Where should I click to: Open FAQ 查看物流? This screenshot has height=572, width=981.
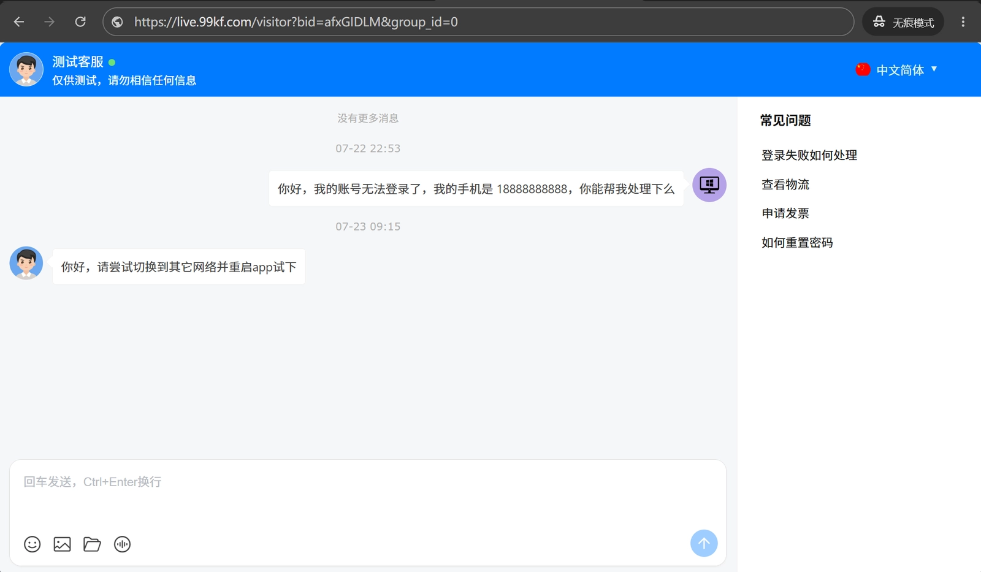point(785,185)
